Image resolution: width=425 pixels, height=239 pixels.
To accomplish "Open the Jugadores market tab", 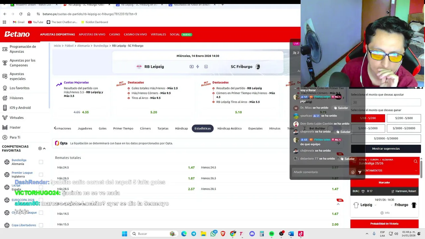I will pos(85,128).
